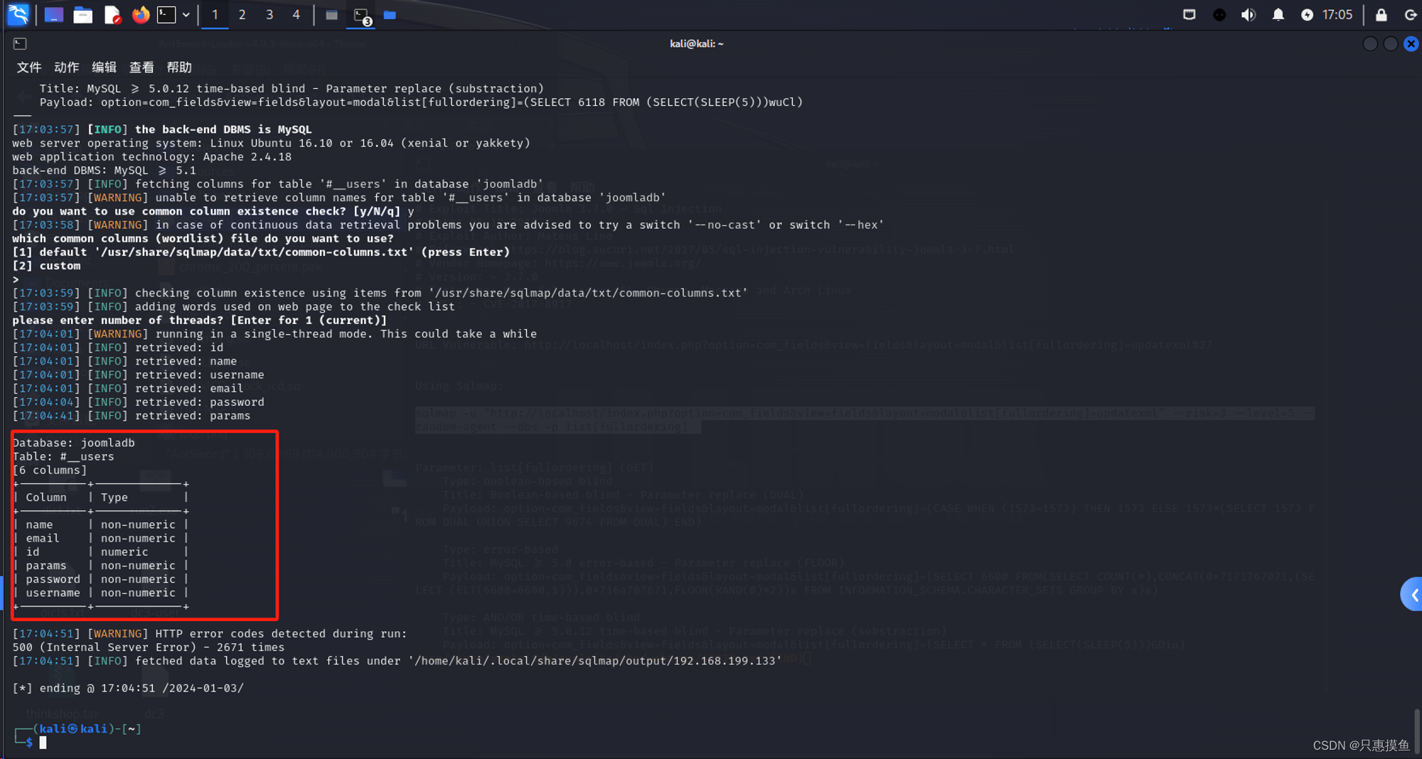Viewport: 1422px width, 759px height.
Task: Open the notifications bell icon
Action: coord(1278,14)
